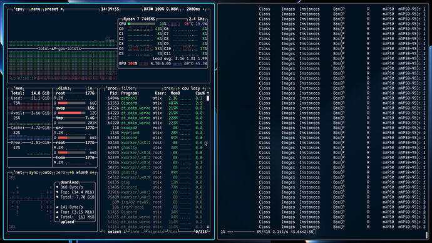Viewport: 432px width, 243px height.
Task: Click the Nice option in proc footer
Action: tap(173, 232)
